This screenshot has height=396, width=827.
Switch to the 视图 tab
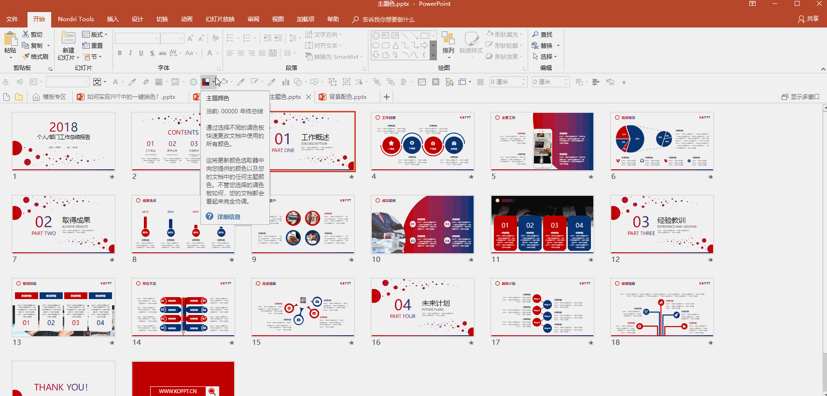278,19
